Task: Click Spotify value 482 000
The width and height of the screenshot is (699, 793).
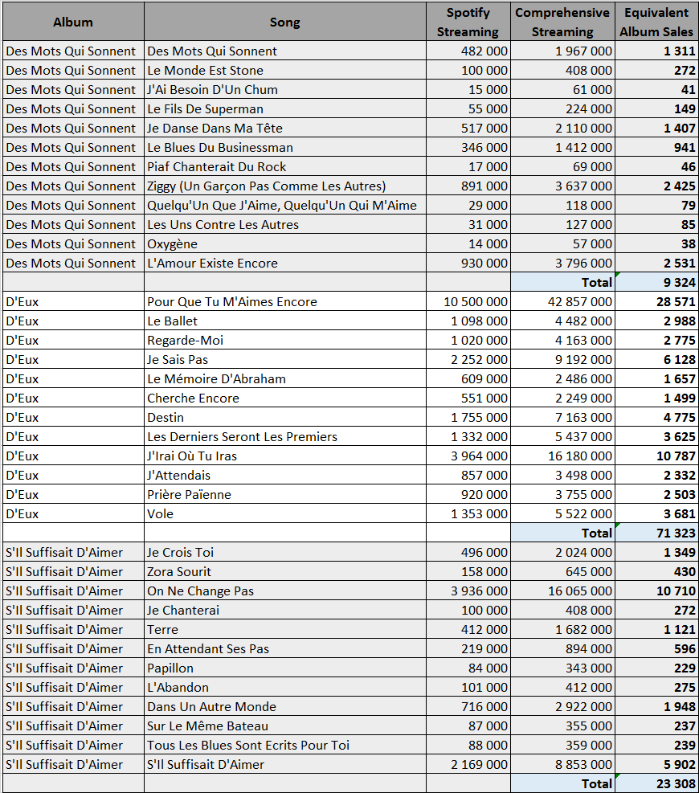Action: click(x=468, y=51)
